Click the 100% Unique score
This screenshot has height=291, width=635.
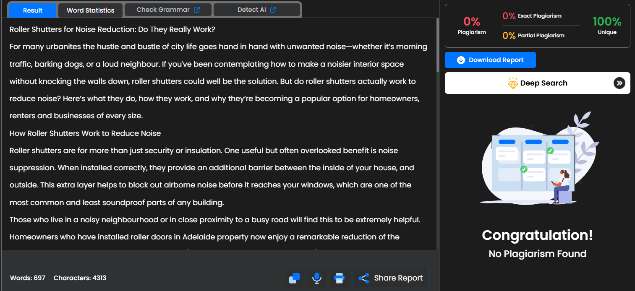607,25
